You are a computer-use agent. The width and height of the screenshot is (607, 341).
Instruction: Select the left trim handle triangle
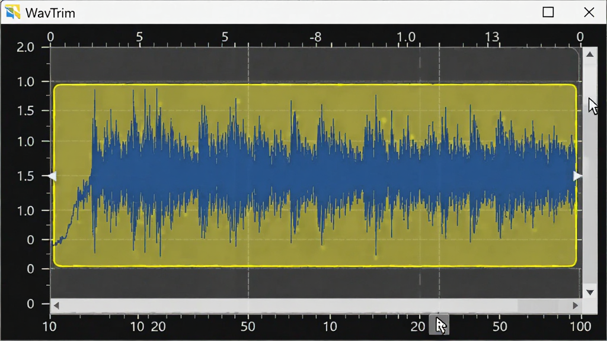coord(52,176)
